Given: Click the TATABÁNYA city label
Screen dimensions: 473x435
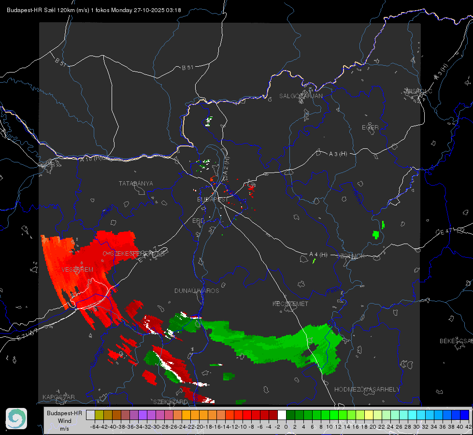Looking at the screenshot, I should [x=136, y=183].
